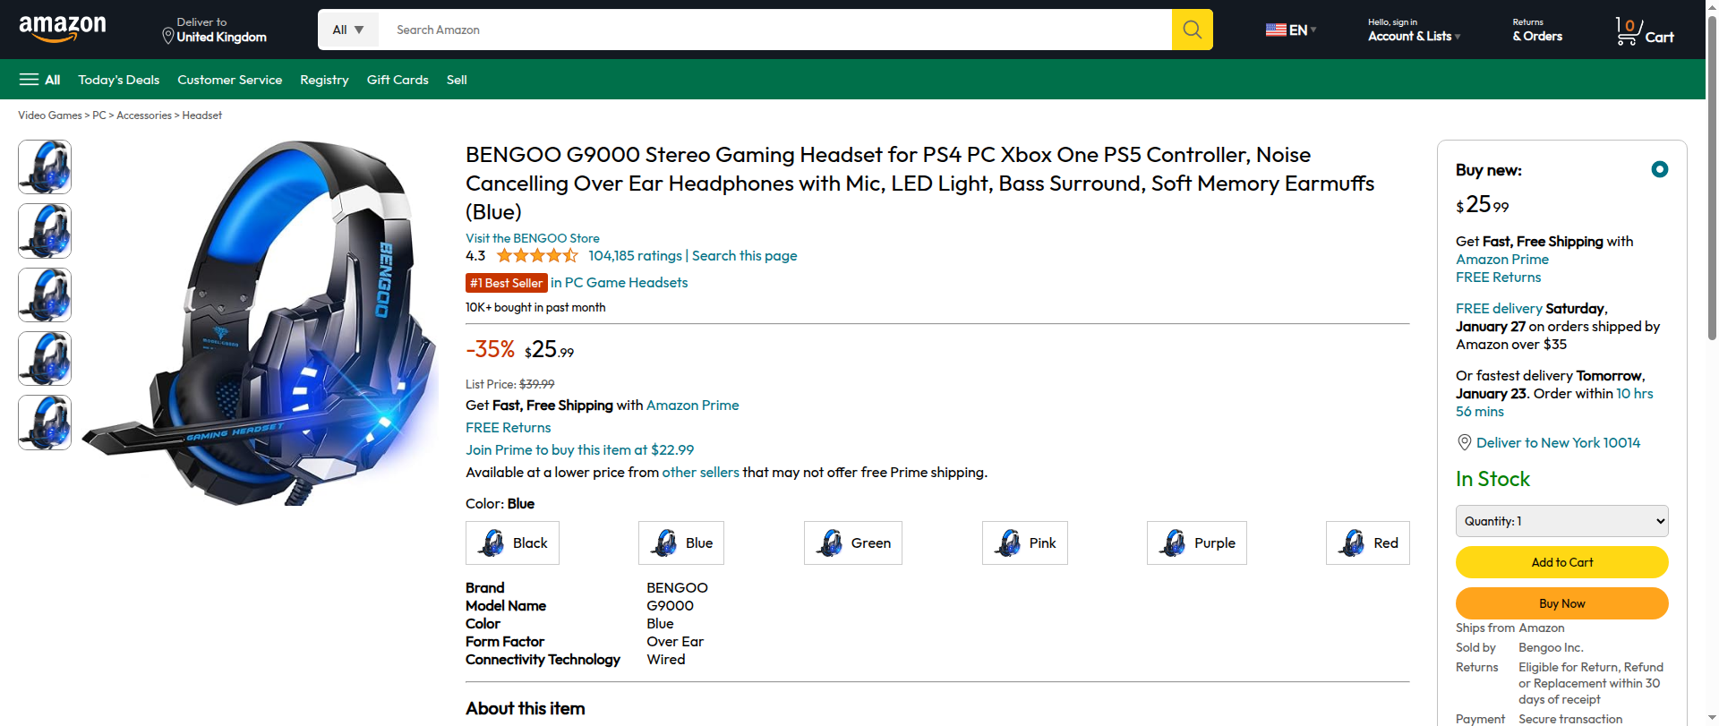The height and width of the screenshot is (726, 1719).
Task: Click the Add to Cart button
Action: (1561, 562)
